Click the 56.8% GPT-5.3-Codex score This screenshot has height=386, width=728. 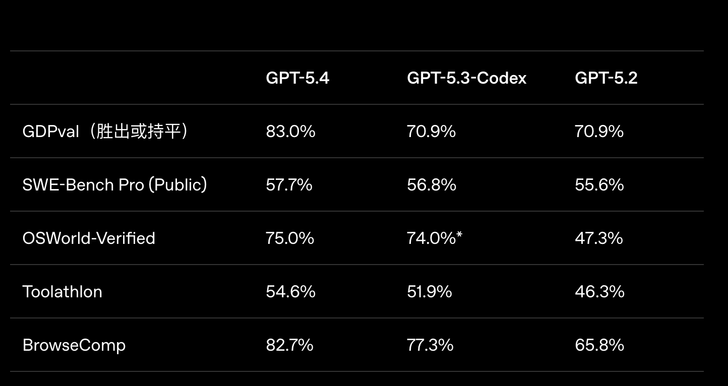[432, 185]
